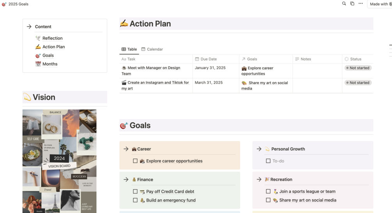The width and height of the screenshot is (392, 213).
Task: Click the Due Date column calendar icon
Action: [197, 59]
